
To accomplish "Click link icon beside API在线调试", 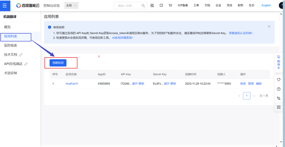I will pyautogui.click(x=26, y=64).
